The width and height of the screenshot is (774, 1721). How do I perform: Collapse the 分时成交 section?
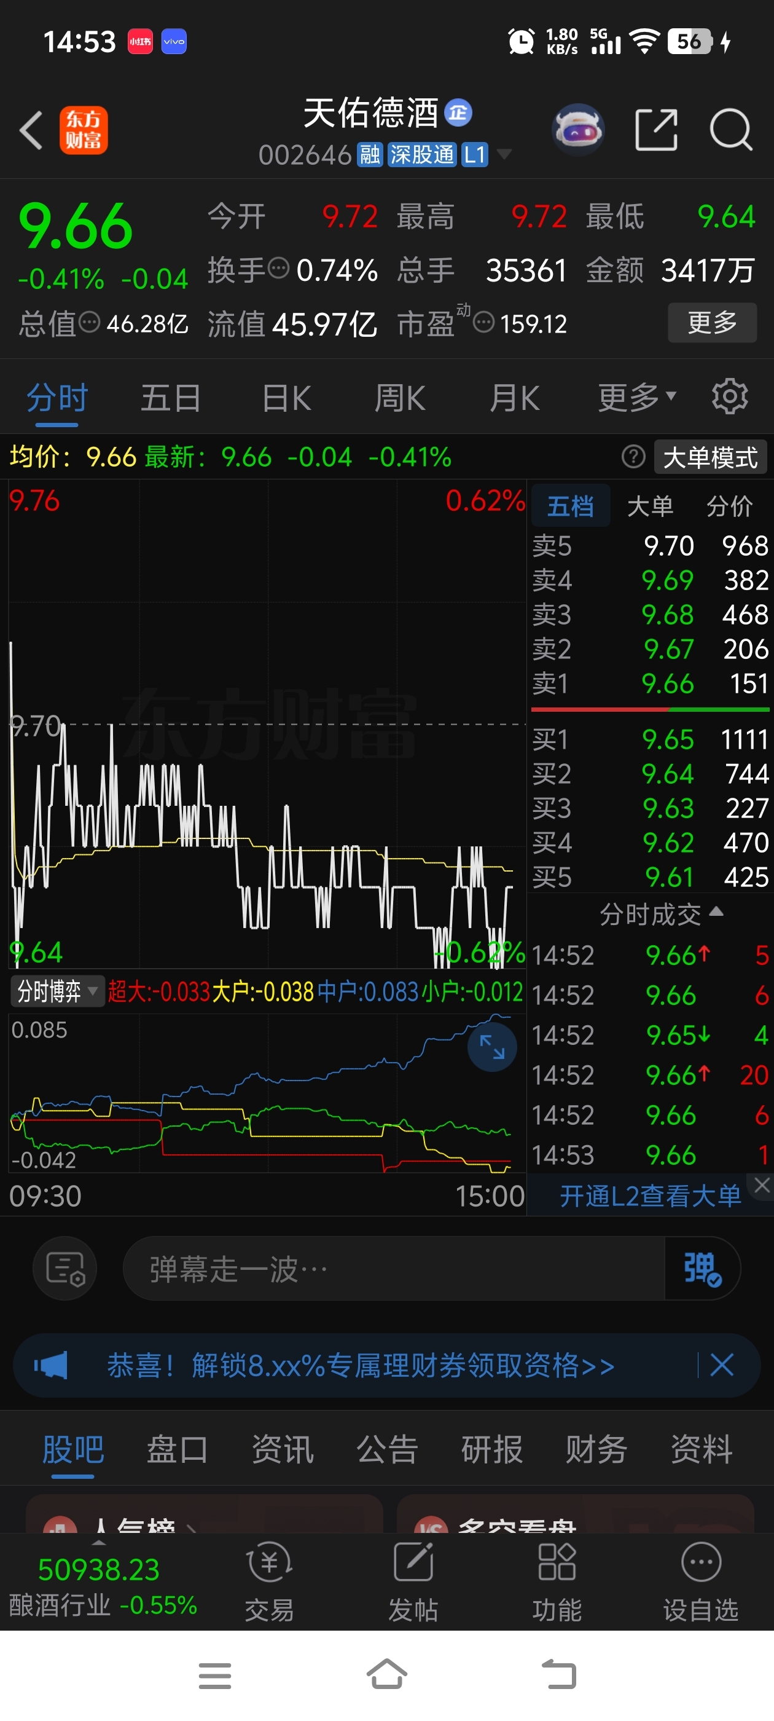(x=660, y=913)
